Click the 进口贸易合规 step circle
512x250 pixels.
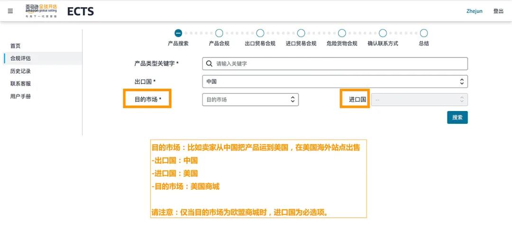(301, 33)
